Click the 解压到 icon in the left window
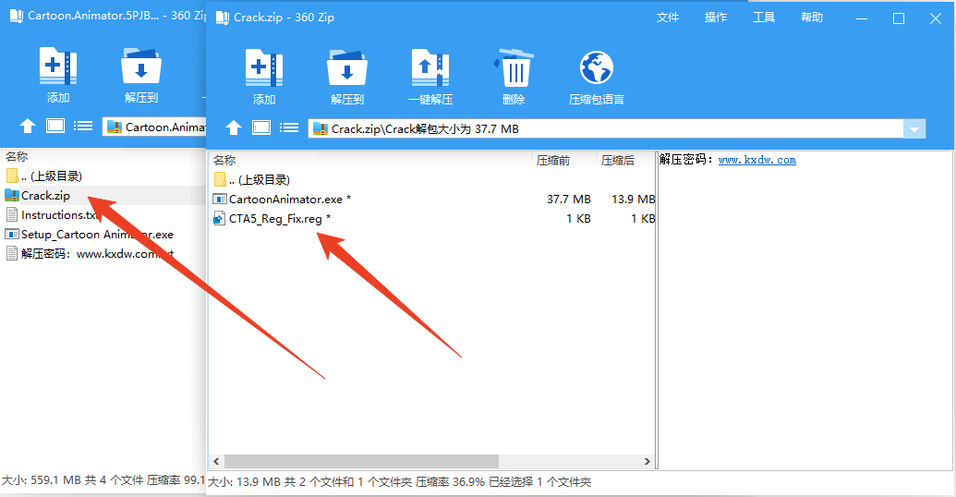Screen dimensions: 956x497 141,68
